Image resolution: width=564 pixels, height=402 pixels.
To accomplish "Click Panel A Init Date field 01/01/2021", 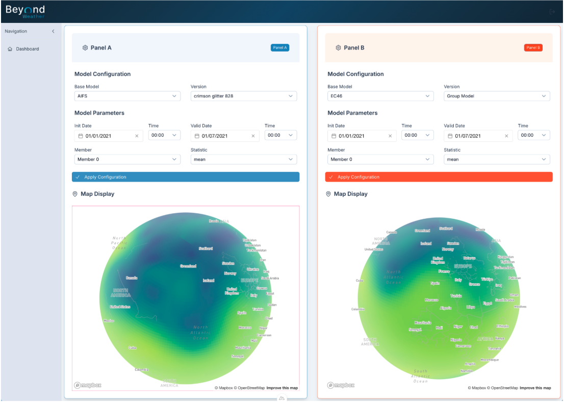I will tap(109, 136).
